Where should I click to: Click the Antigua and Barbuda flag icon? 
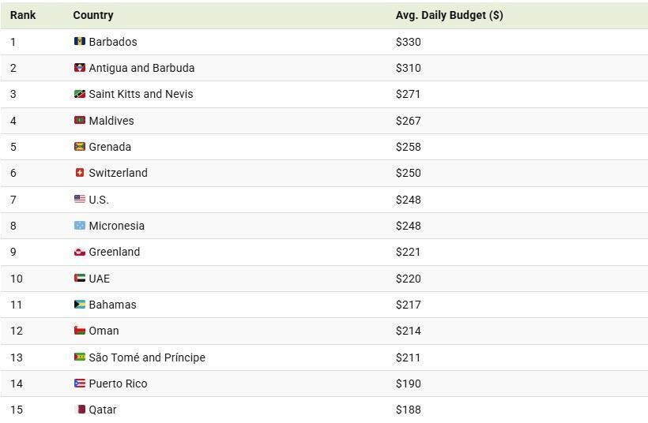[79, 68]
